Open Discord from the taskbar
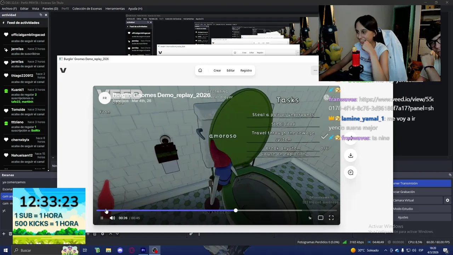 pyautogui.click(x=120, y=250)
